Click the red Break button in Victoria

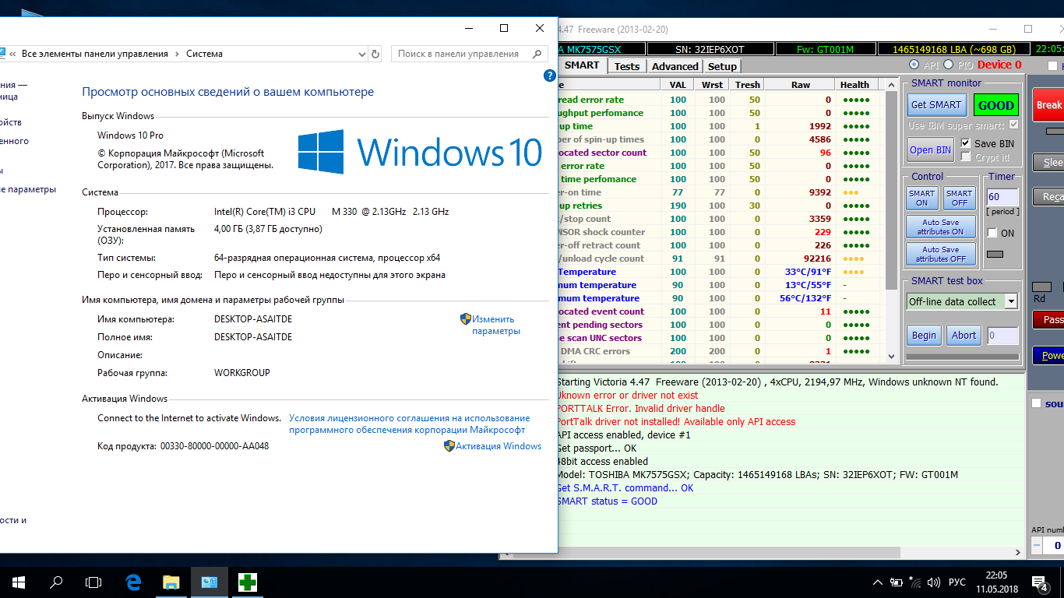tap(1048, 105)
